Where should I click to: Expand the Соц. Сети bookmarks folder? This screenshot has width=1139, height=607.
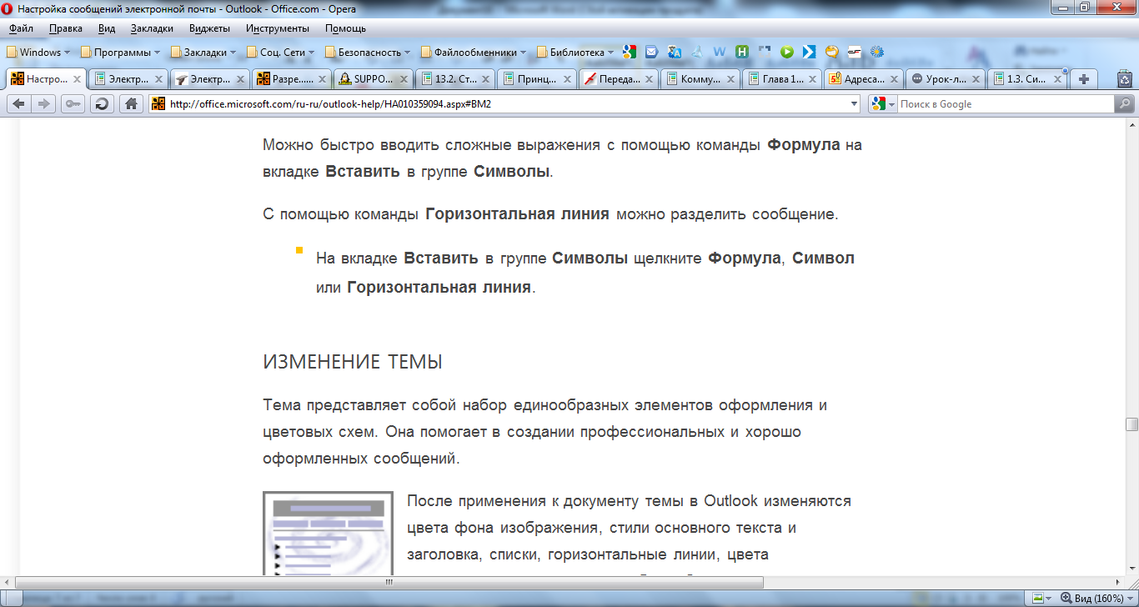(x=280, y=52)
